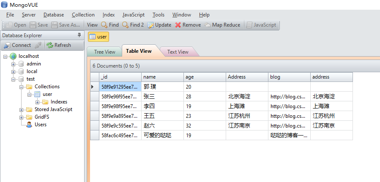The height and width of the screenshot is (182, 380).
Task: Click the lowercase address column header
Action: point(331,77)
